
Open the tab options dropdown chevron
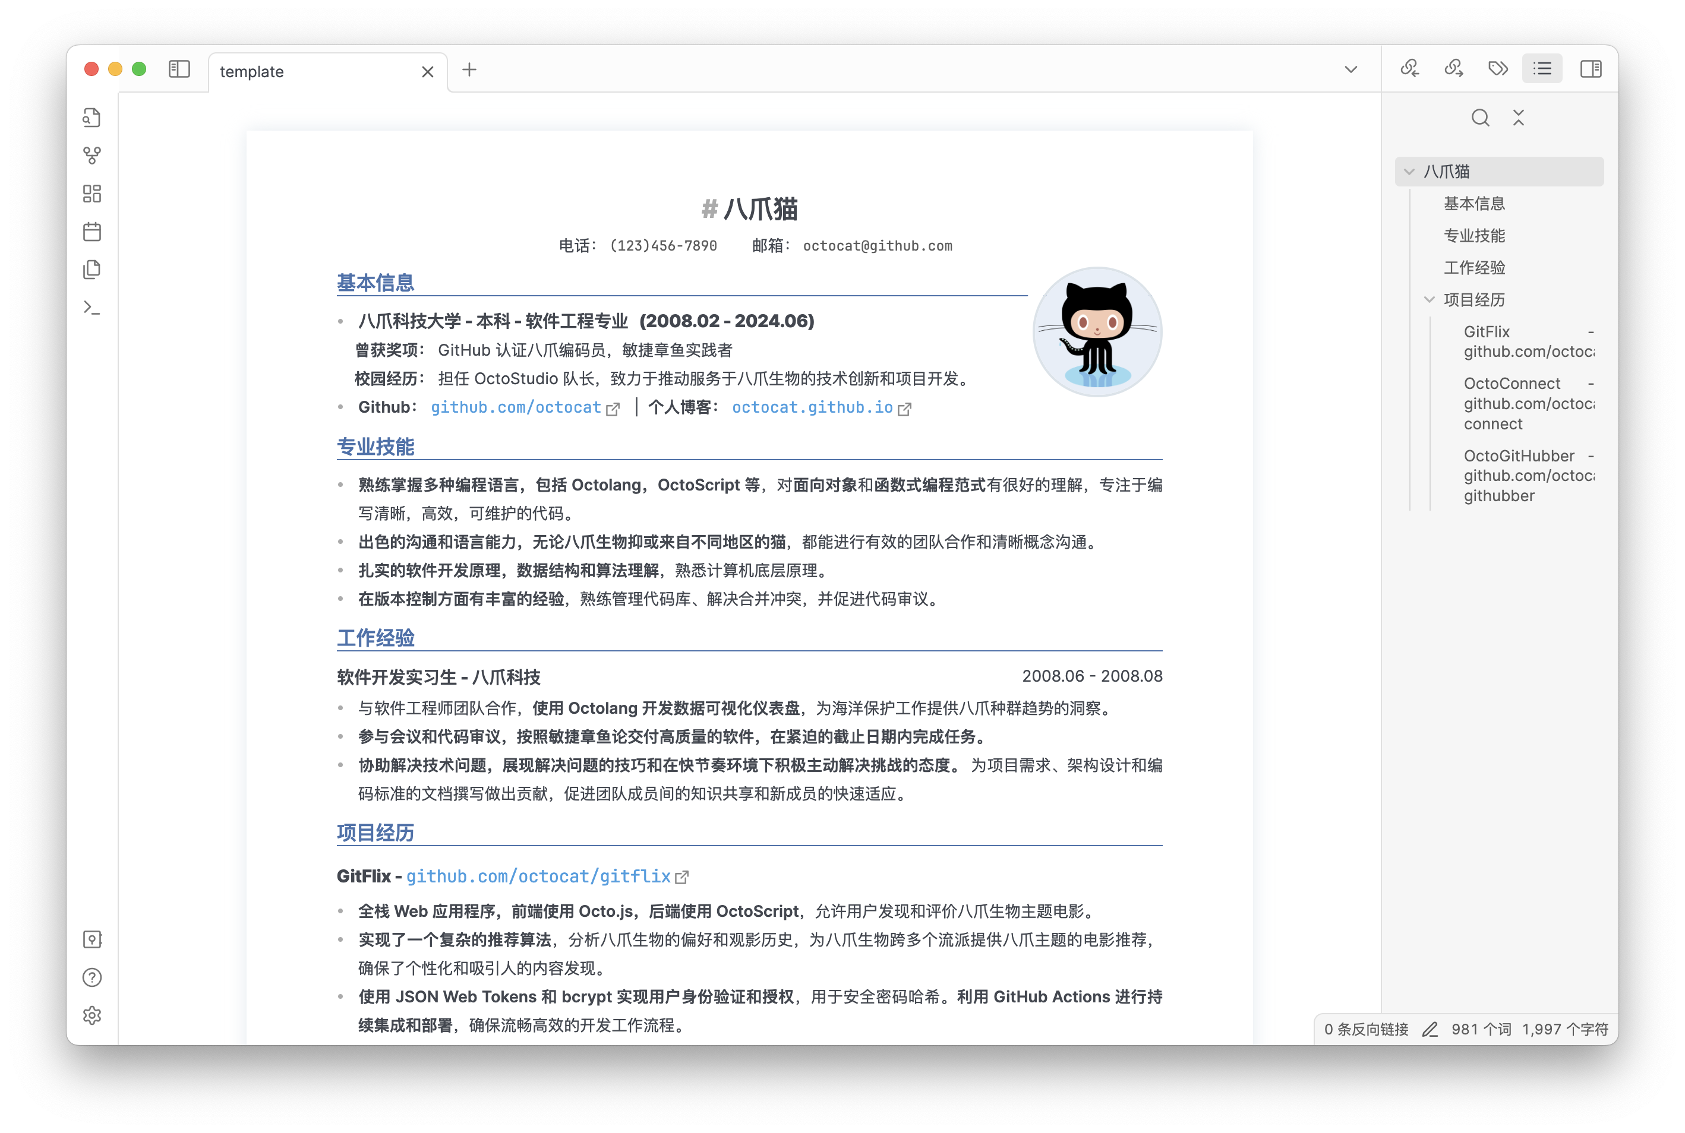(1350, 69)
